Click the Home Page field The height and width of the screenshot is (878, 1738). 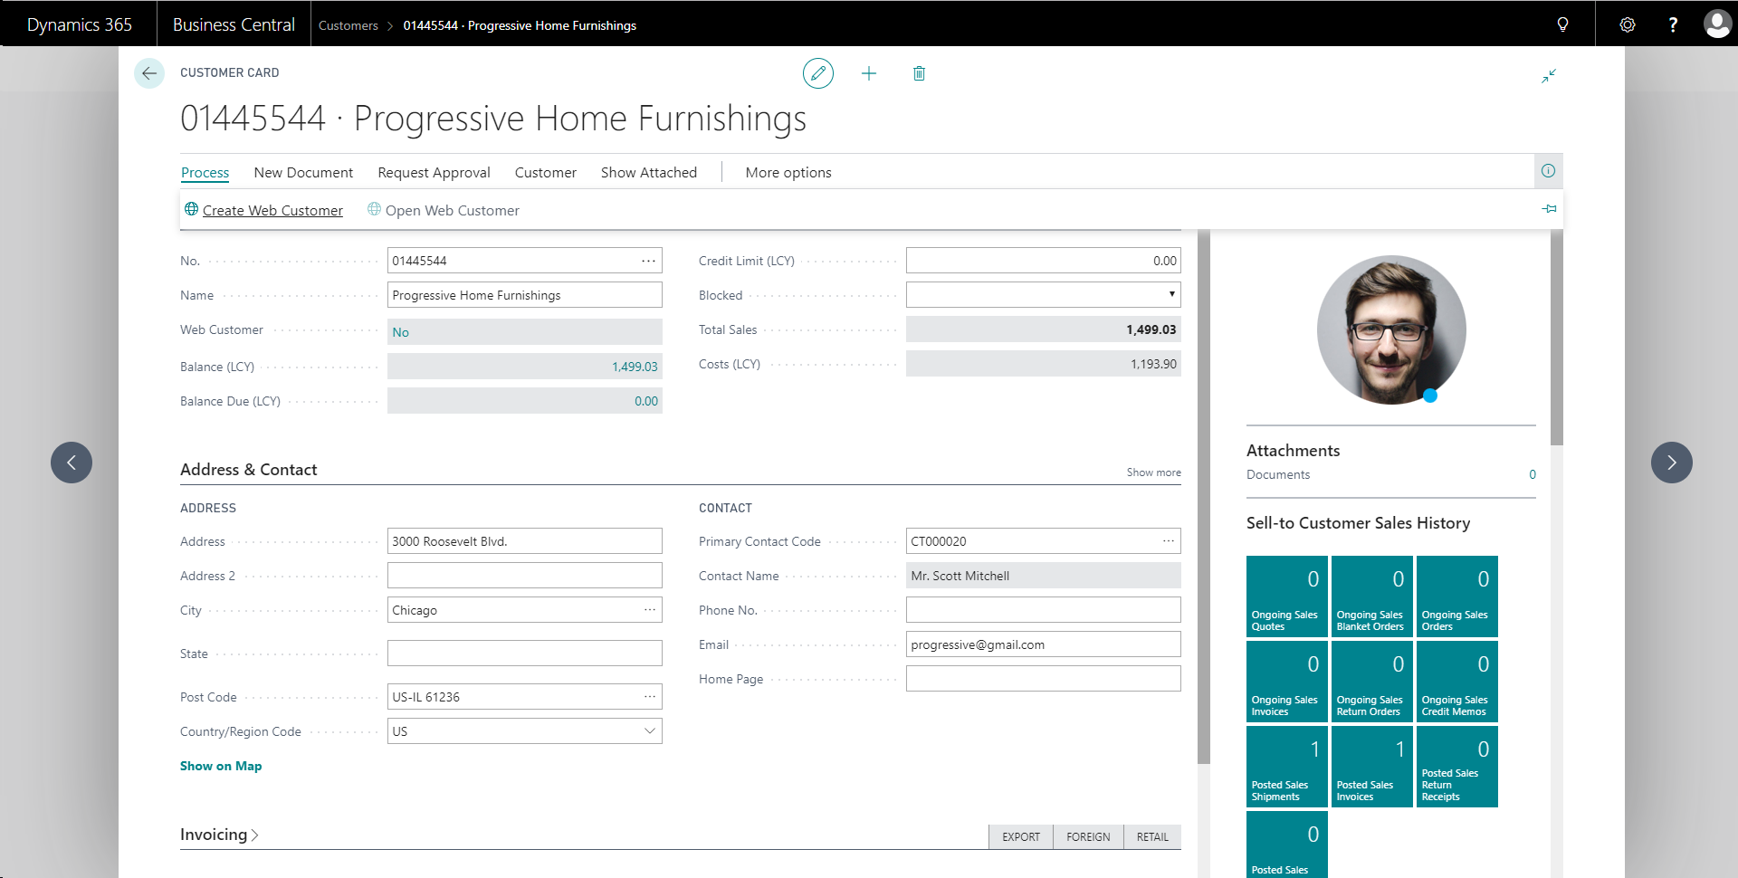[x=1044, y=679]
